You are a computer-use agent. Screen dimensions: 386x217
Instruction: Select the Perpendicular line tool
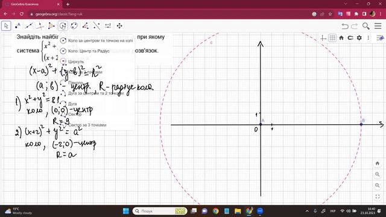tap(40, 26)
